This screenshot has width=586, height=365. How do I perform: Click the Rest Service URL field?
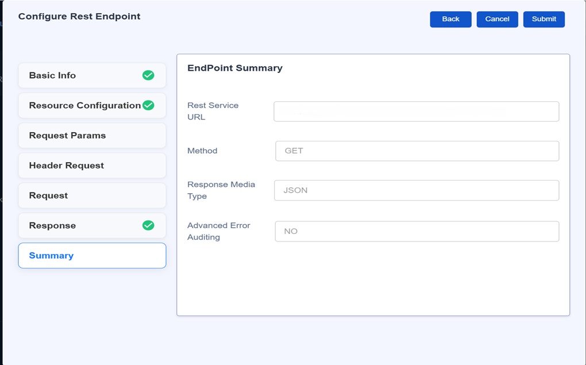(x=416, y=111)
